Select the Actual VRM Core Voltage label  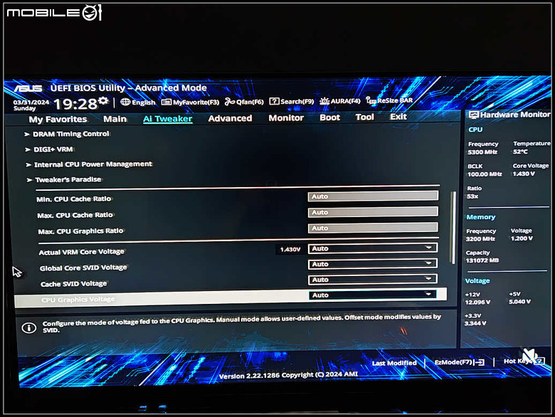pos(81,252)
